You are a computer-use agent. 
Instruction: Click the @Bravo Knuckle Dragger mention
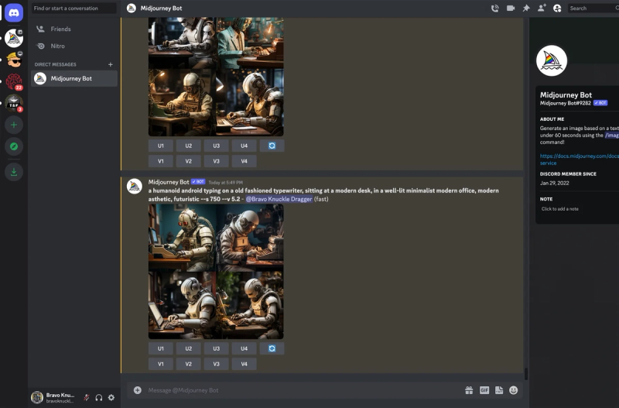point(279,199)
